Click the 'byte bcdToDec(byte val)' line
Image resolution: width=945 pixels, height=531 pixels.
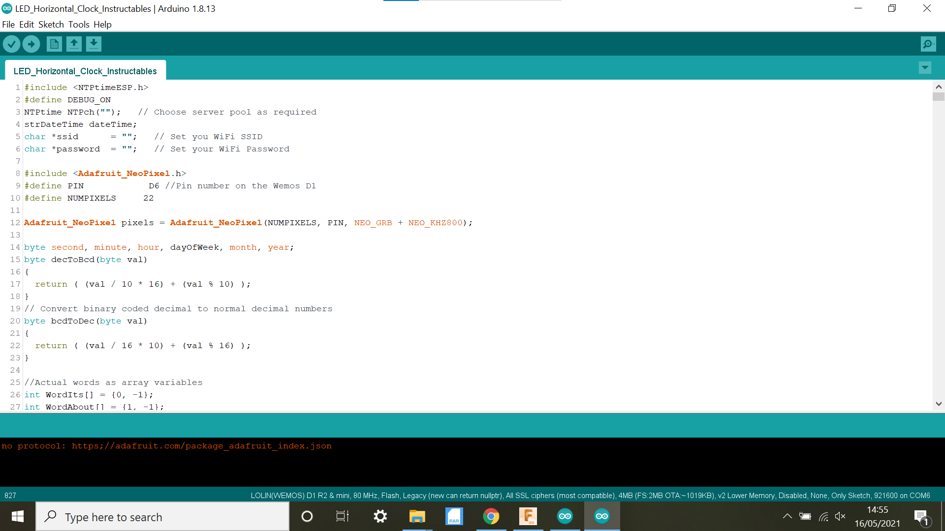tap(86, 321)
